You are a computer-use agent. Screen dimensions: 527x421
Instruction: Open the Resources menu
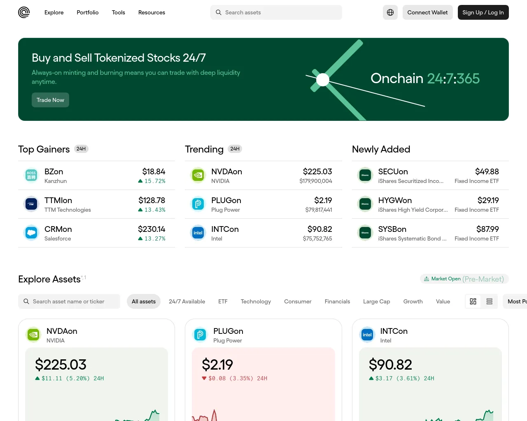[152, 12]
